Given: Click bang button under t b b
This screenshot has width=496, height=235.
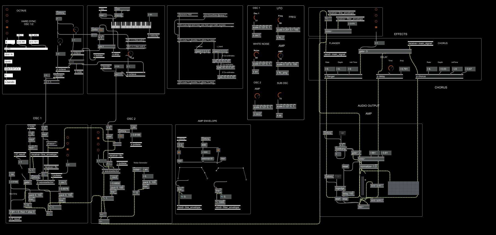Looking at the screenshot, I should pos(179,152).
